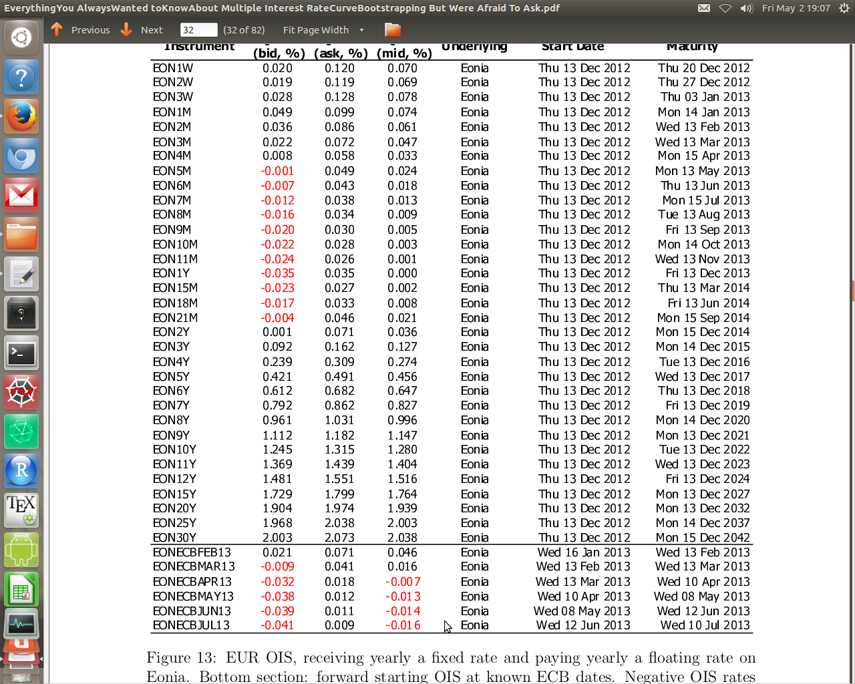This screenshot has height=684, width=855.
Task: Click the orange folder icon in toolbar
Action: tap(393, 30)
